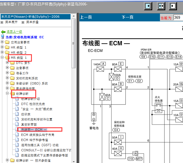The width and height of the screenshot is (183, 163).
Task: Click 菜单展开 to expand all menus
Action: (11, 22)
